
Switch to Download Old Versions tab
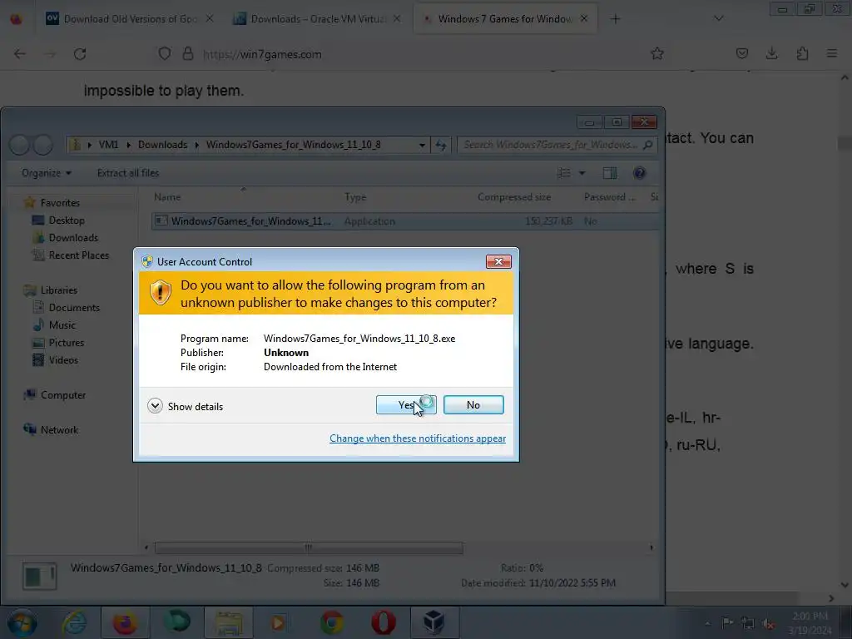click(129, 19)
